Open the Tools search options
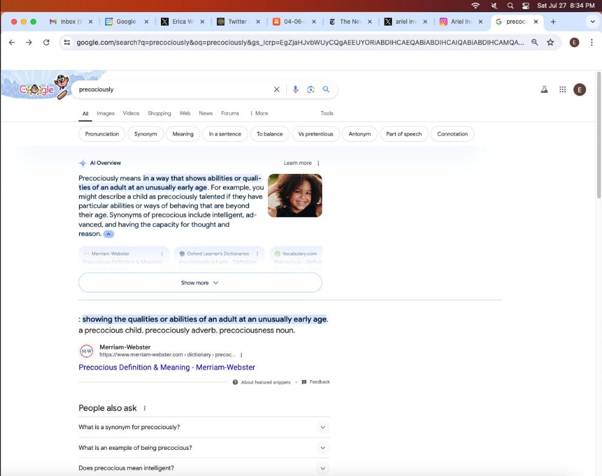This screenshot has width=602, height=476. point(327,113)
